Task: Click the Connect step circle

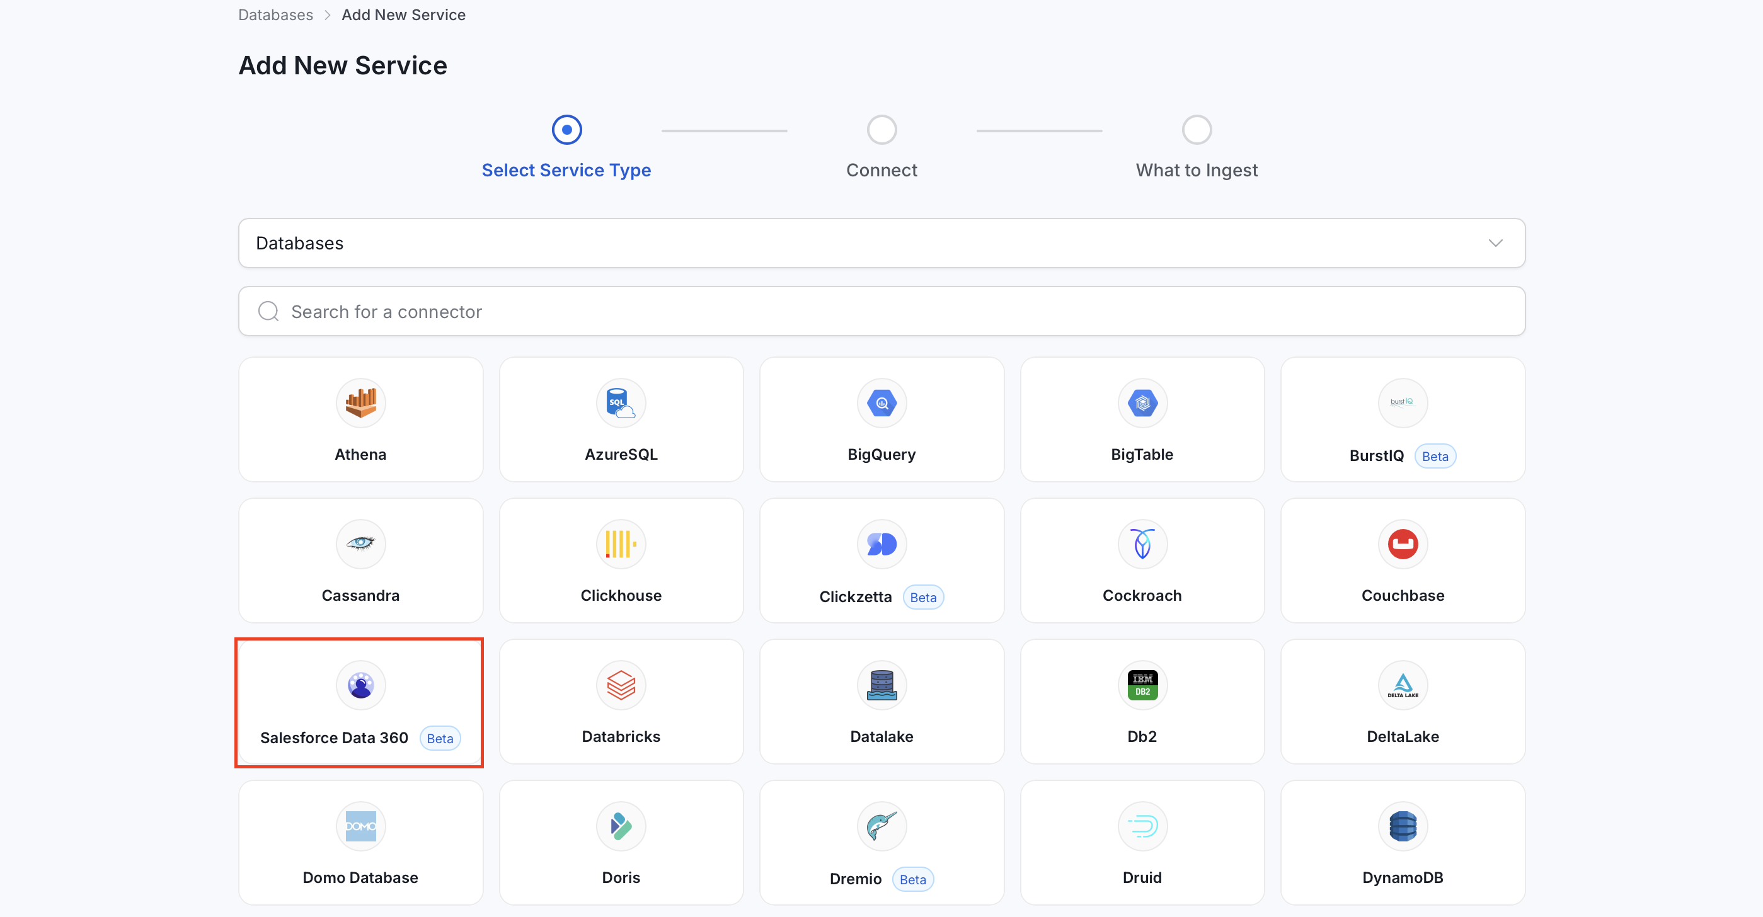Action: (x=881, y=129)
